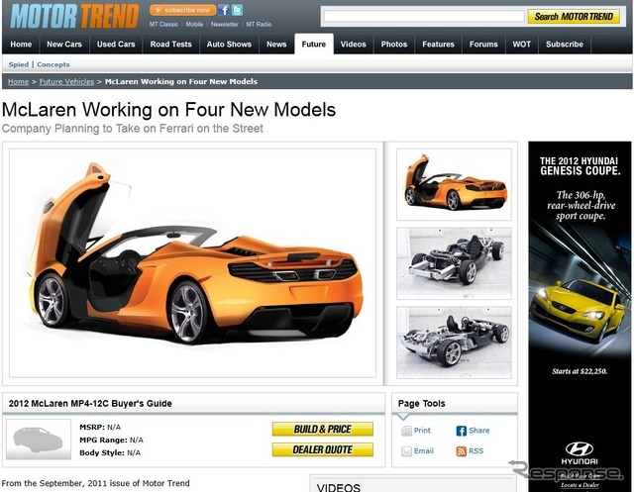
Task: Click the Home breadcrumb link
Action: [19, 81]
